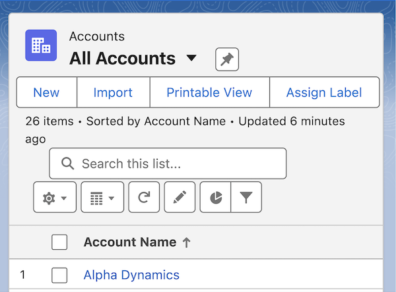Refresh the list using the circular arrow icon
396x292 pixels.
pyautogui.click(x=144, y=197)
